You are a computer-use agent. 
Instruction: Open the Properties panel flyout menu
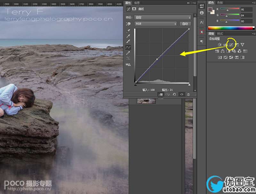pyautogui.click(x=194, y=3)
